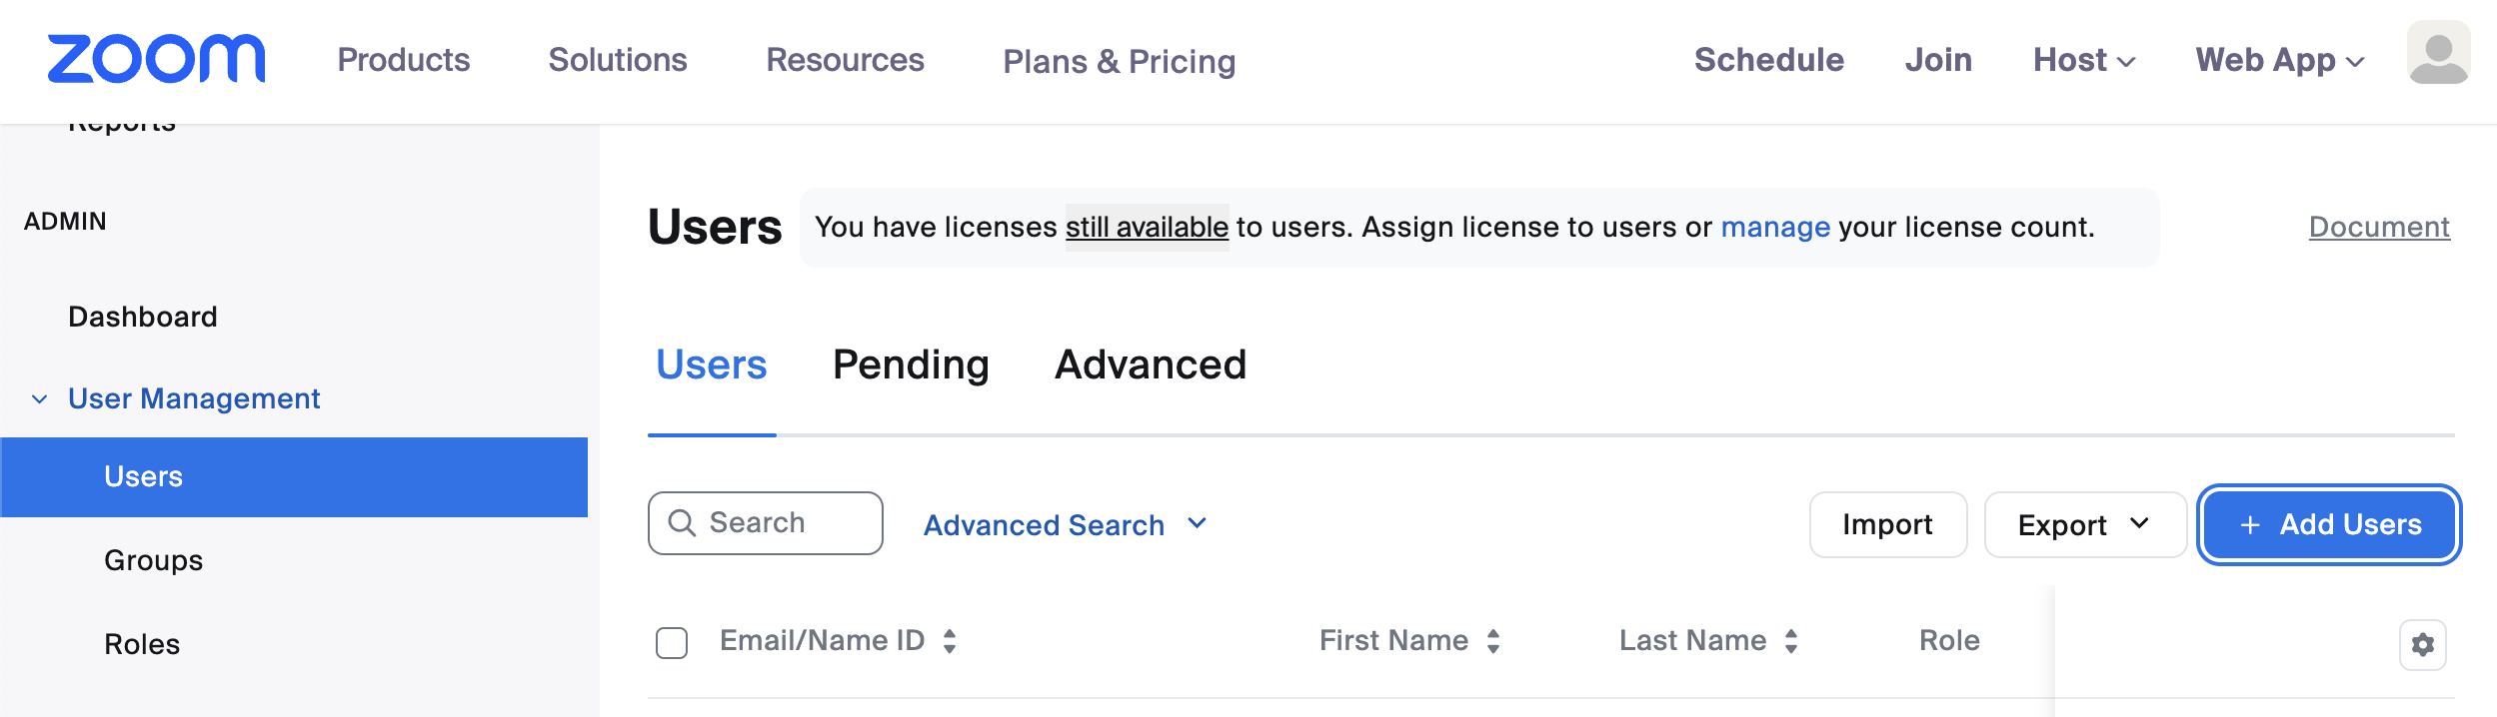Select the Users tab
Screen dimensions: 2497x717
coord(712,364)
